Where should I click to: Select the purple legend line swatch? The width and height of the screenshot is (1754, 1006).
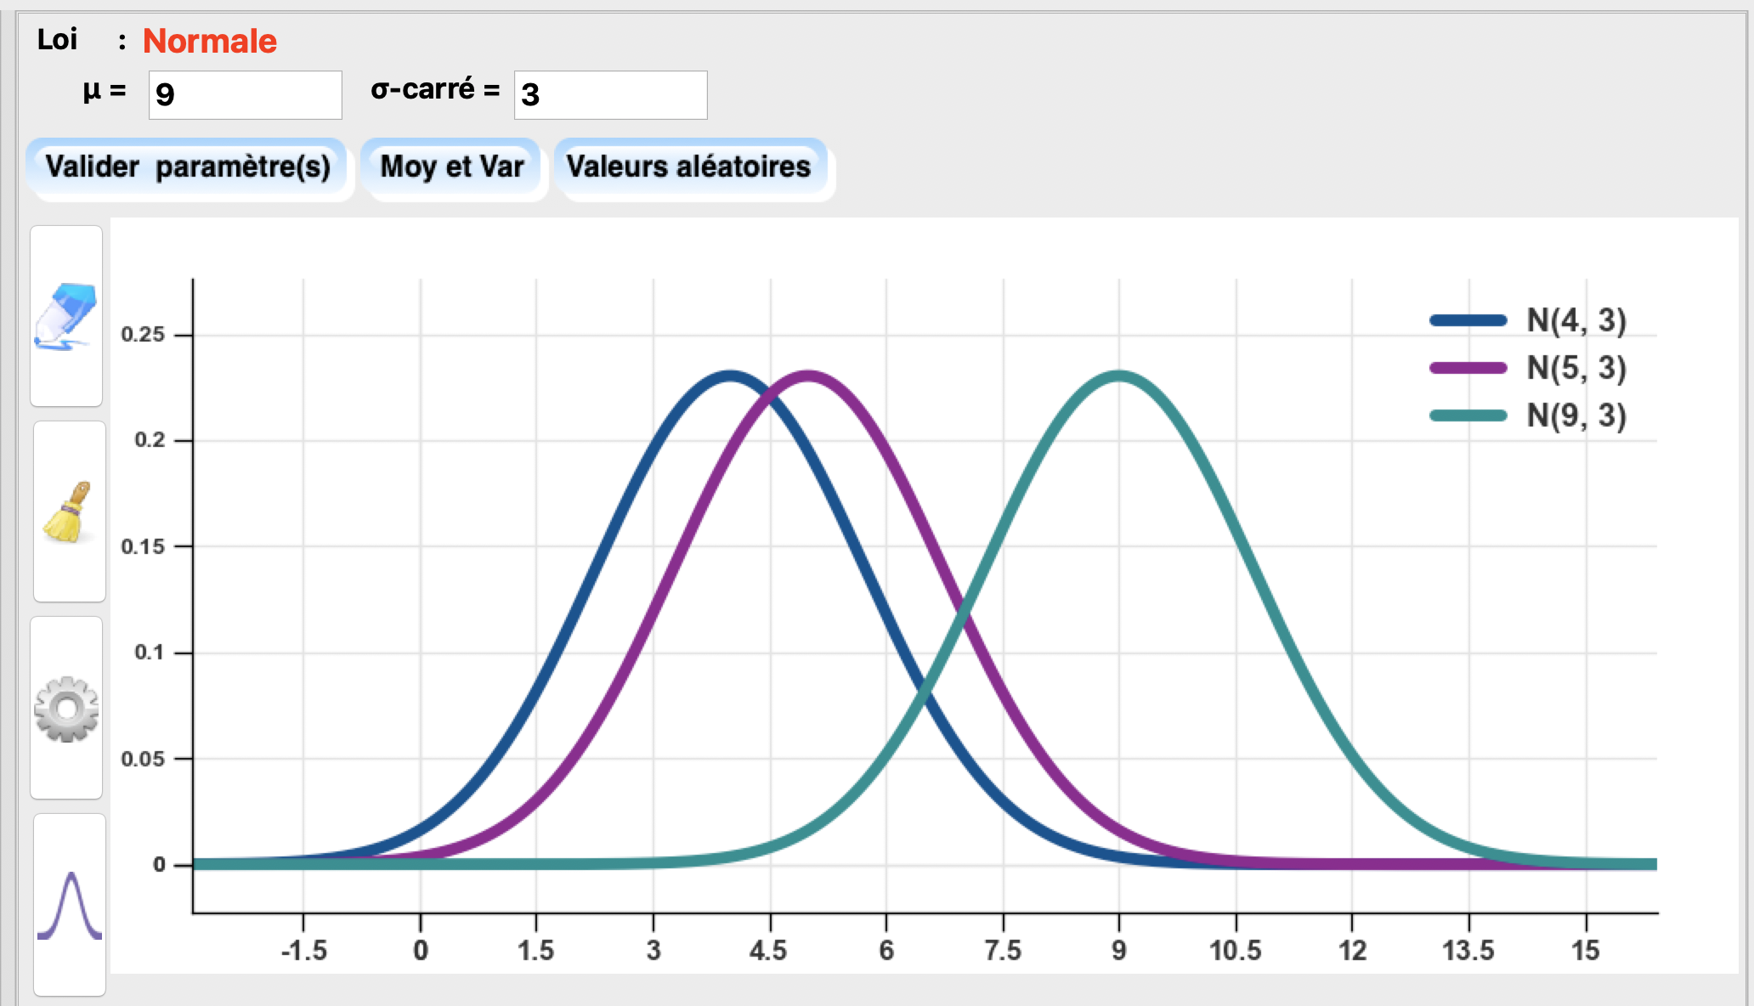[1468, 368]
